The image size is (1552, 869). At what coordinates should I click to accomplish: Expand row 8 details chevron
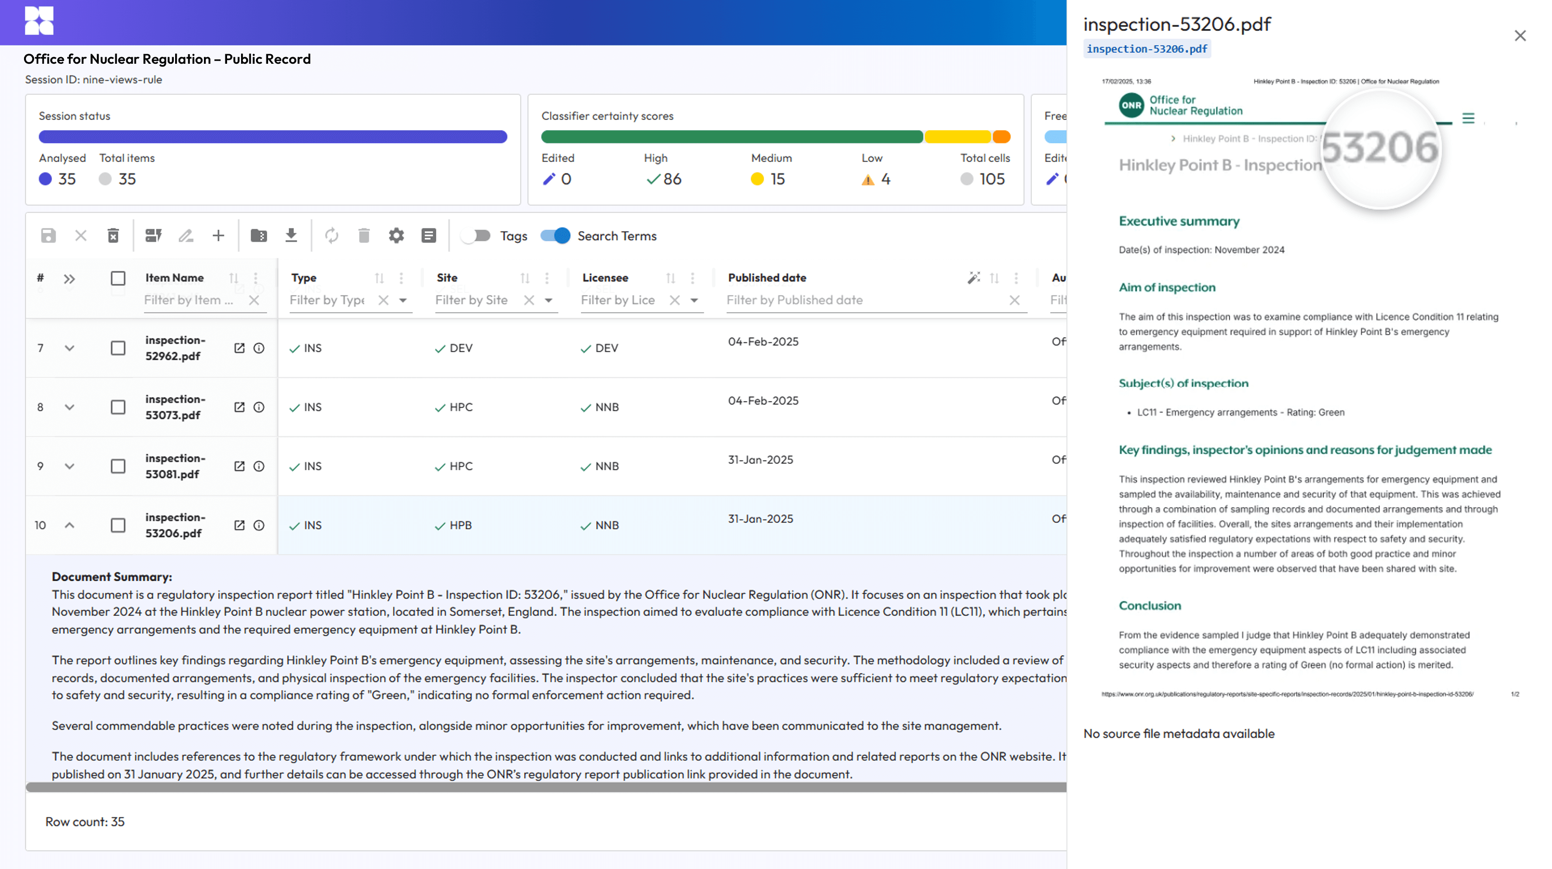[69, 407]
